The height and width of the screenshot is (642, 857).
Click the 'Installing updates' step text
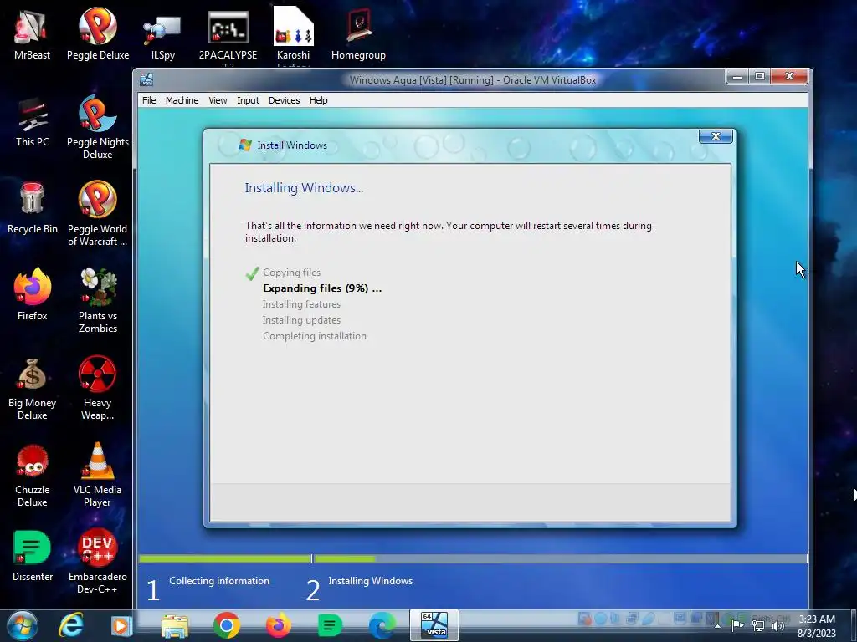click(301, 320)
